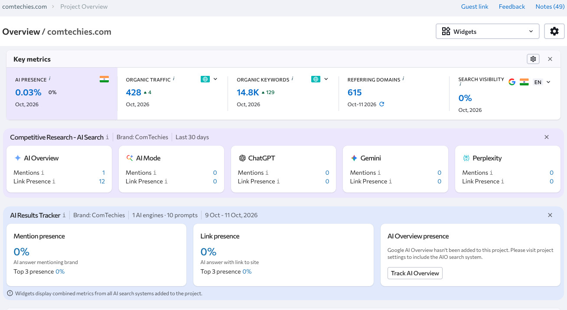The image size is (567, 310).
Task: Open the Guest link
Action: click(x=475, y=7)
